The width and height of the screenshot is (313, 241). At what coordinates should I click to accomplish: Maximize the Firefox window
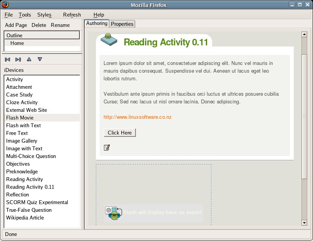(x=300, y=5)
